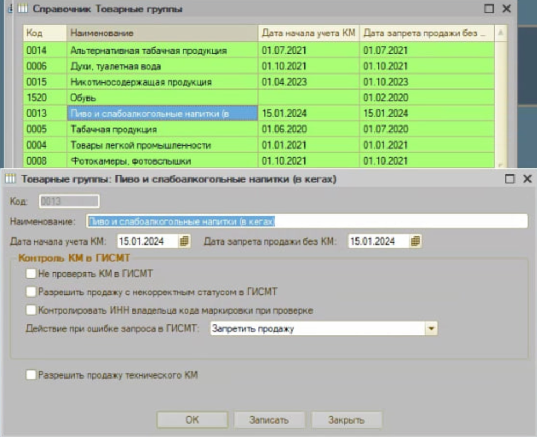
Task: Tick Разрешить продажу технического КМ checkbox
Action: [x=31, y=375]
